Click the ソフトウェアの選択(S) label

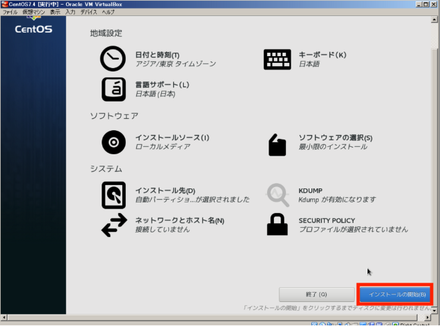click(335, 138)
